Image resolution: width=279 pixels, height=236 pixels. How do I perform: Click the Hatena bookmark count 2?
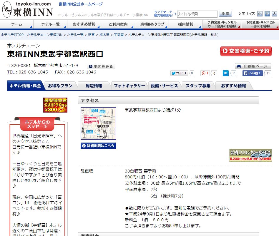pyautogui.click(x=234, y=73)
